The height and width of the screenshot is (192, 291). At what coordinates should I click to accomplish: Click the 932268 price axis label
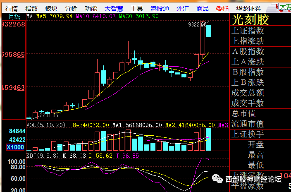(13, 24)
